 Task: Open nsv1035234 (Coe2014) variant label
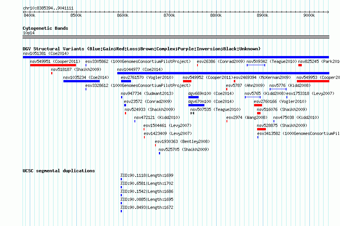[86, 77]
